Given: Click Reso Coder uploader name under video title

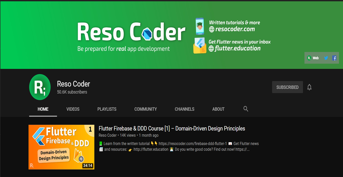Looking at the screenshot, I should tap(108, 135).
